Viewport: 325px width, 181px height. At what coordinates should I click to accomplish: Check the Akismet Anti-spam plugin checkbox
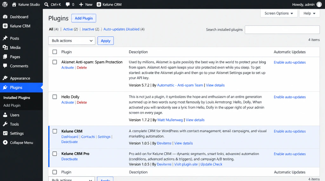tap(55, 62)
